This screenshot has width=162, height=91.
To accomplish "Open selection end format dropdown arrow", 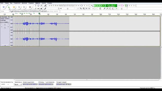I will [53, 84].
